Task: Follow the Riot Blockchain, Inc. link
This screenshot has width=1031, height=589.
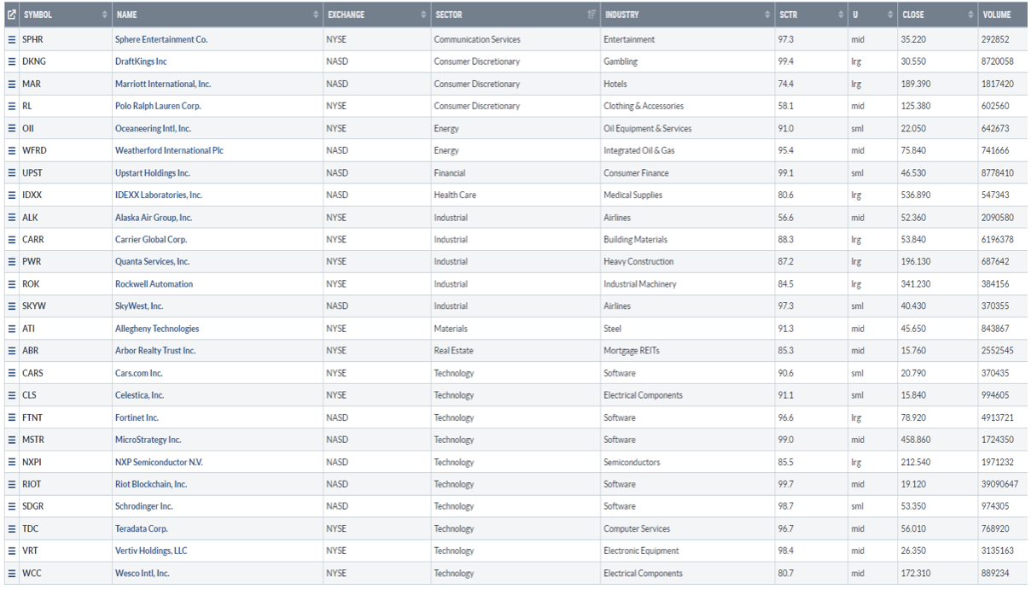Action: click(151, 484)
